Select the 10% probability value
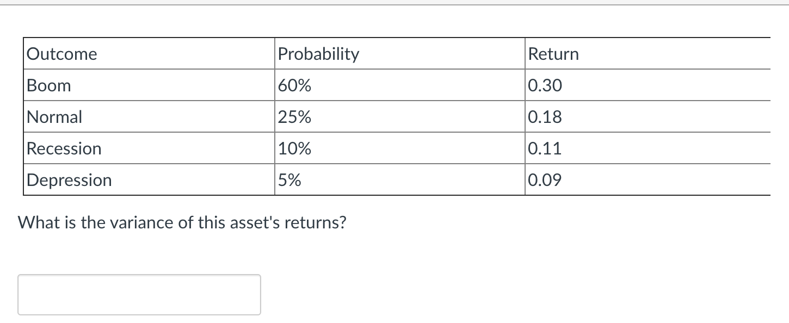 pyautogui.click(x=294, y=148)
